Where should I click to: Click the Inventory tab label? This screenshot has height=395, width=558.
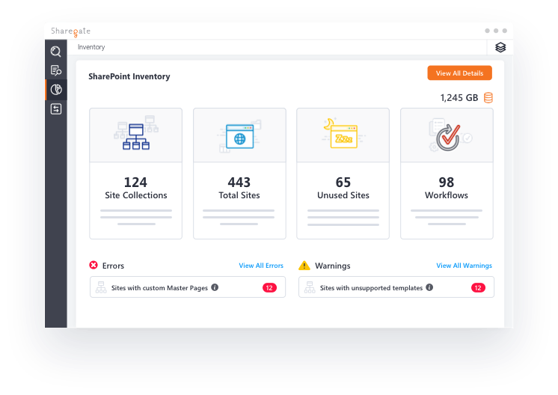pyautogui.click(x=91, y=47)
